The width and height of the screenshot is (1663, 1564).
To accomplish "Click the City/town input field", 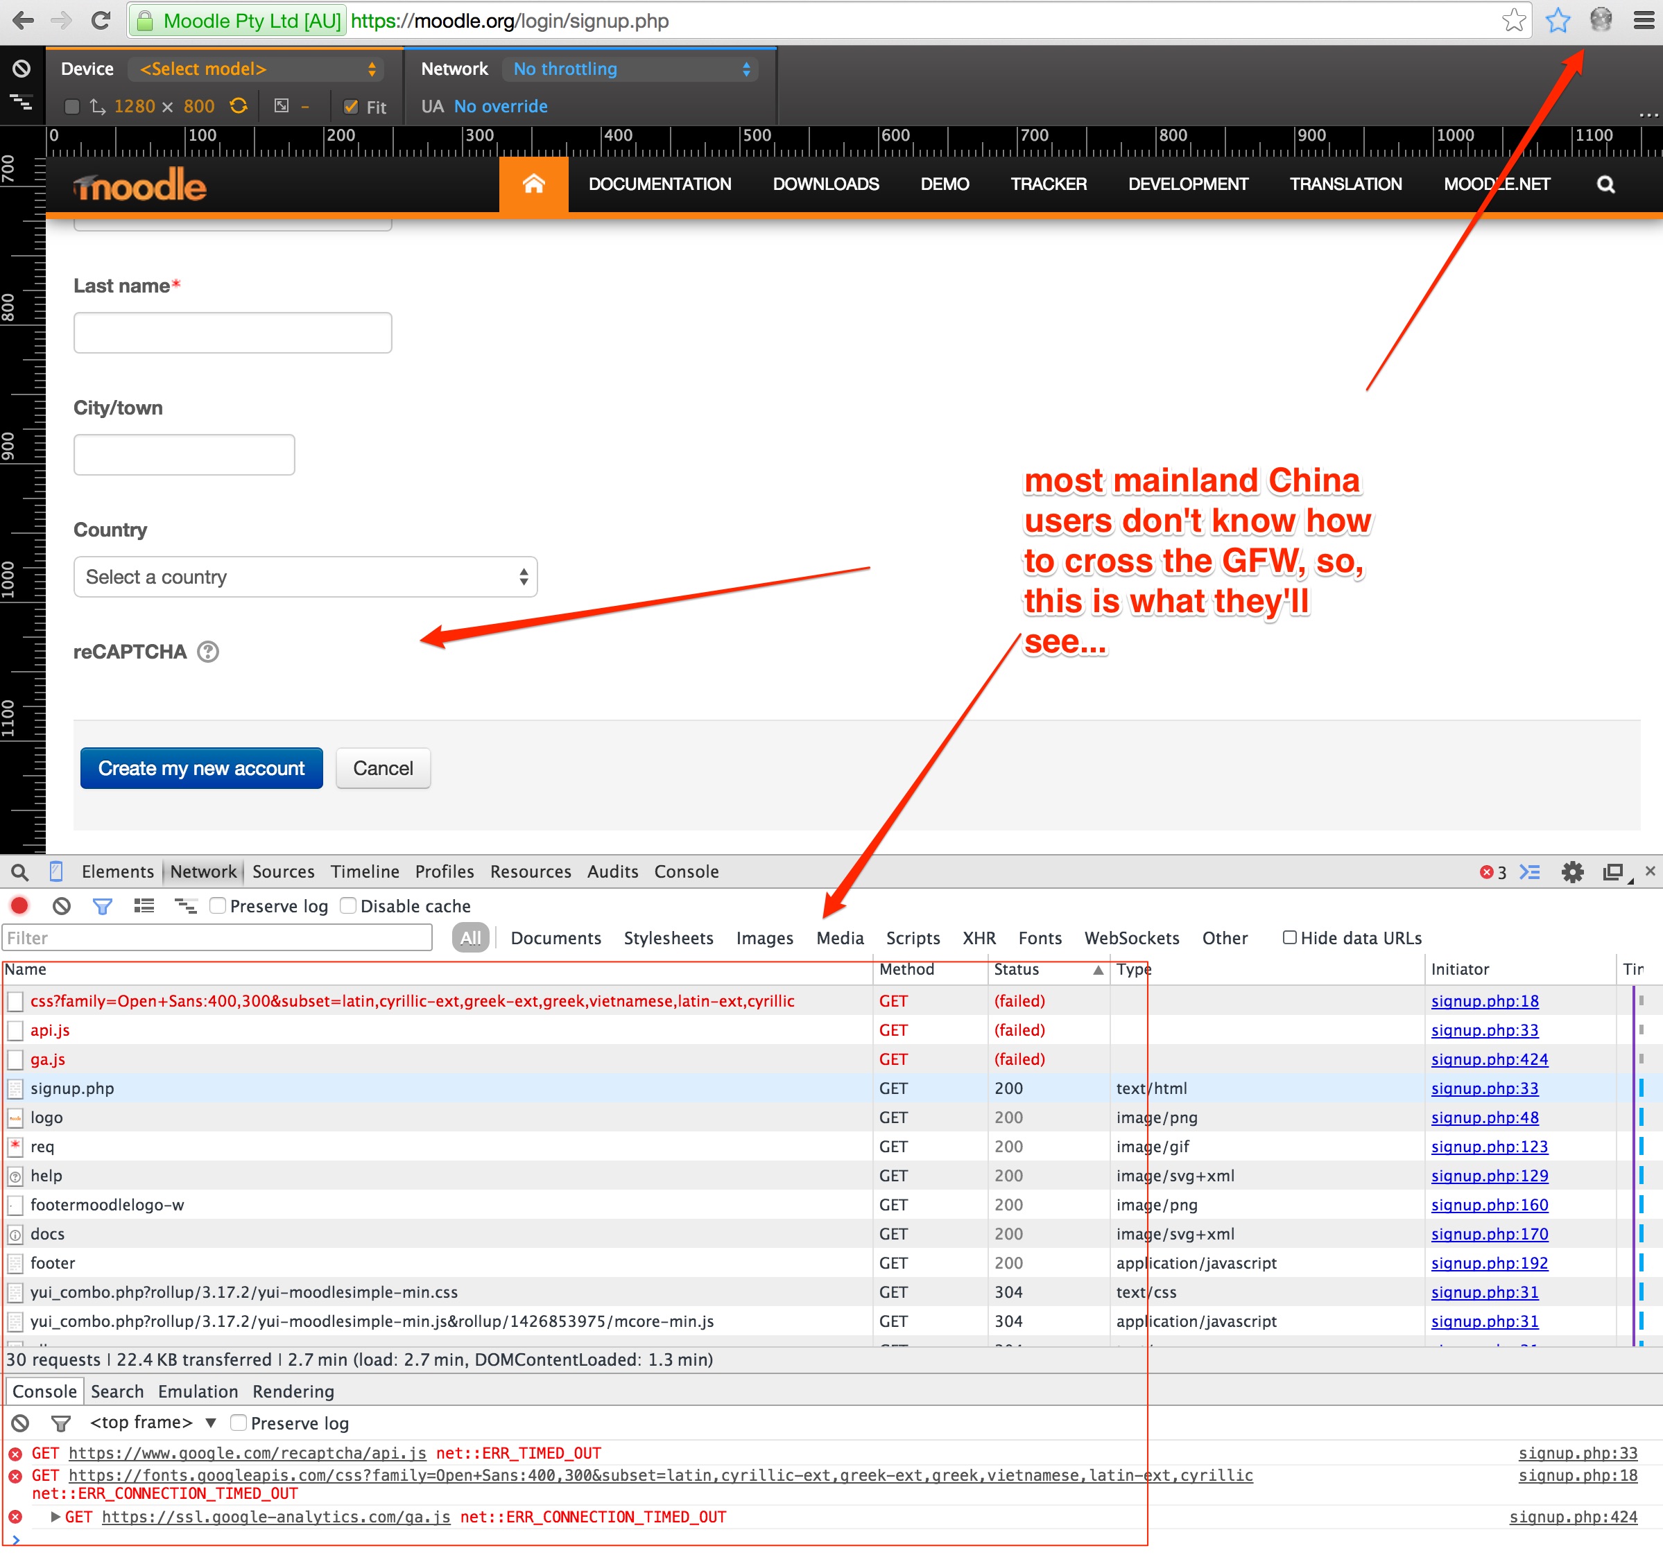I will point(184,455).
